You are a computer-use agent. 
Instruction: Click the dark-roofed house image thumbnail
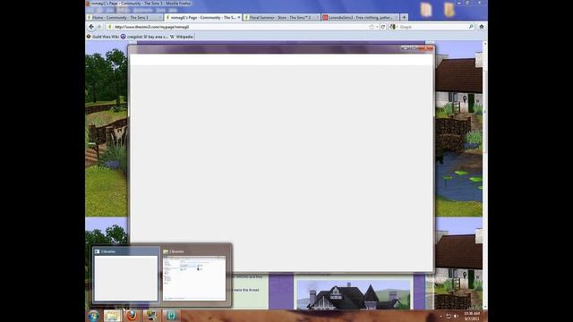point(354,294)
